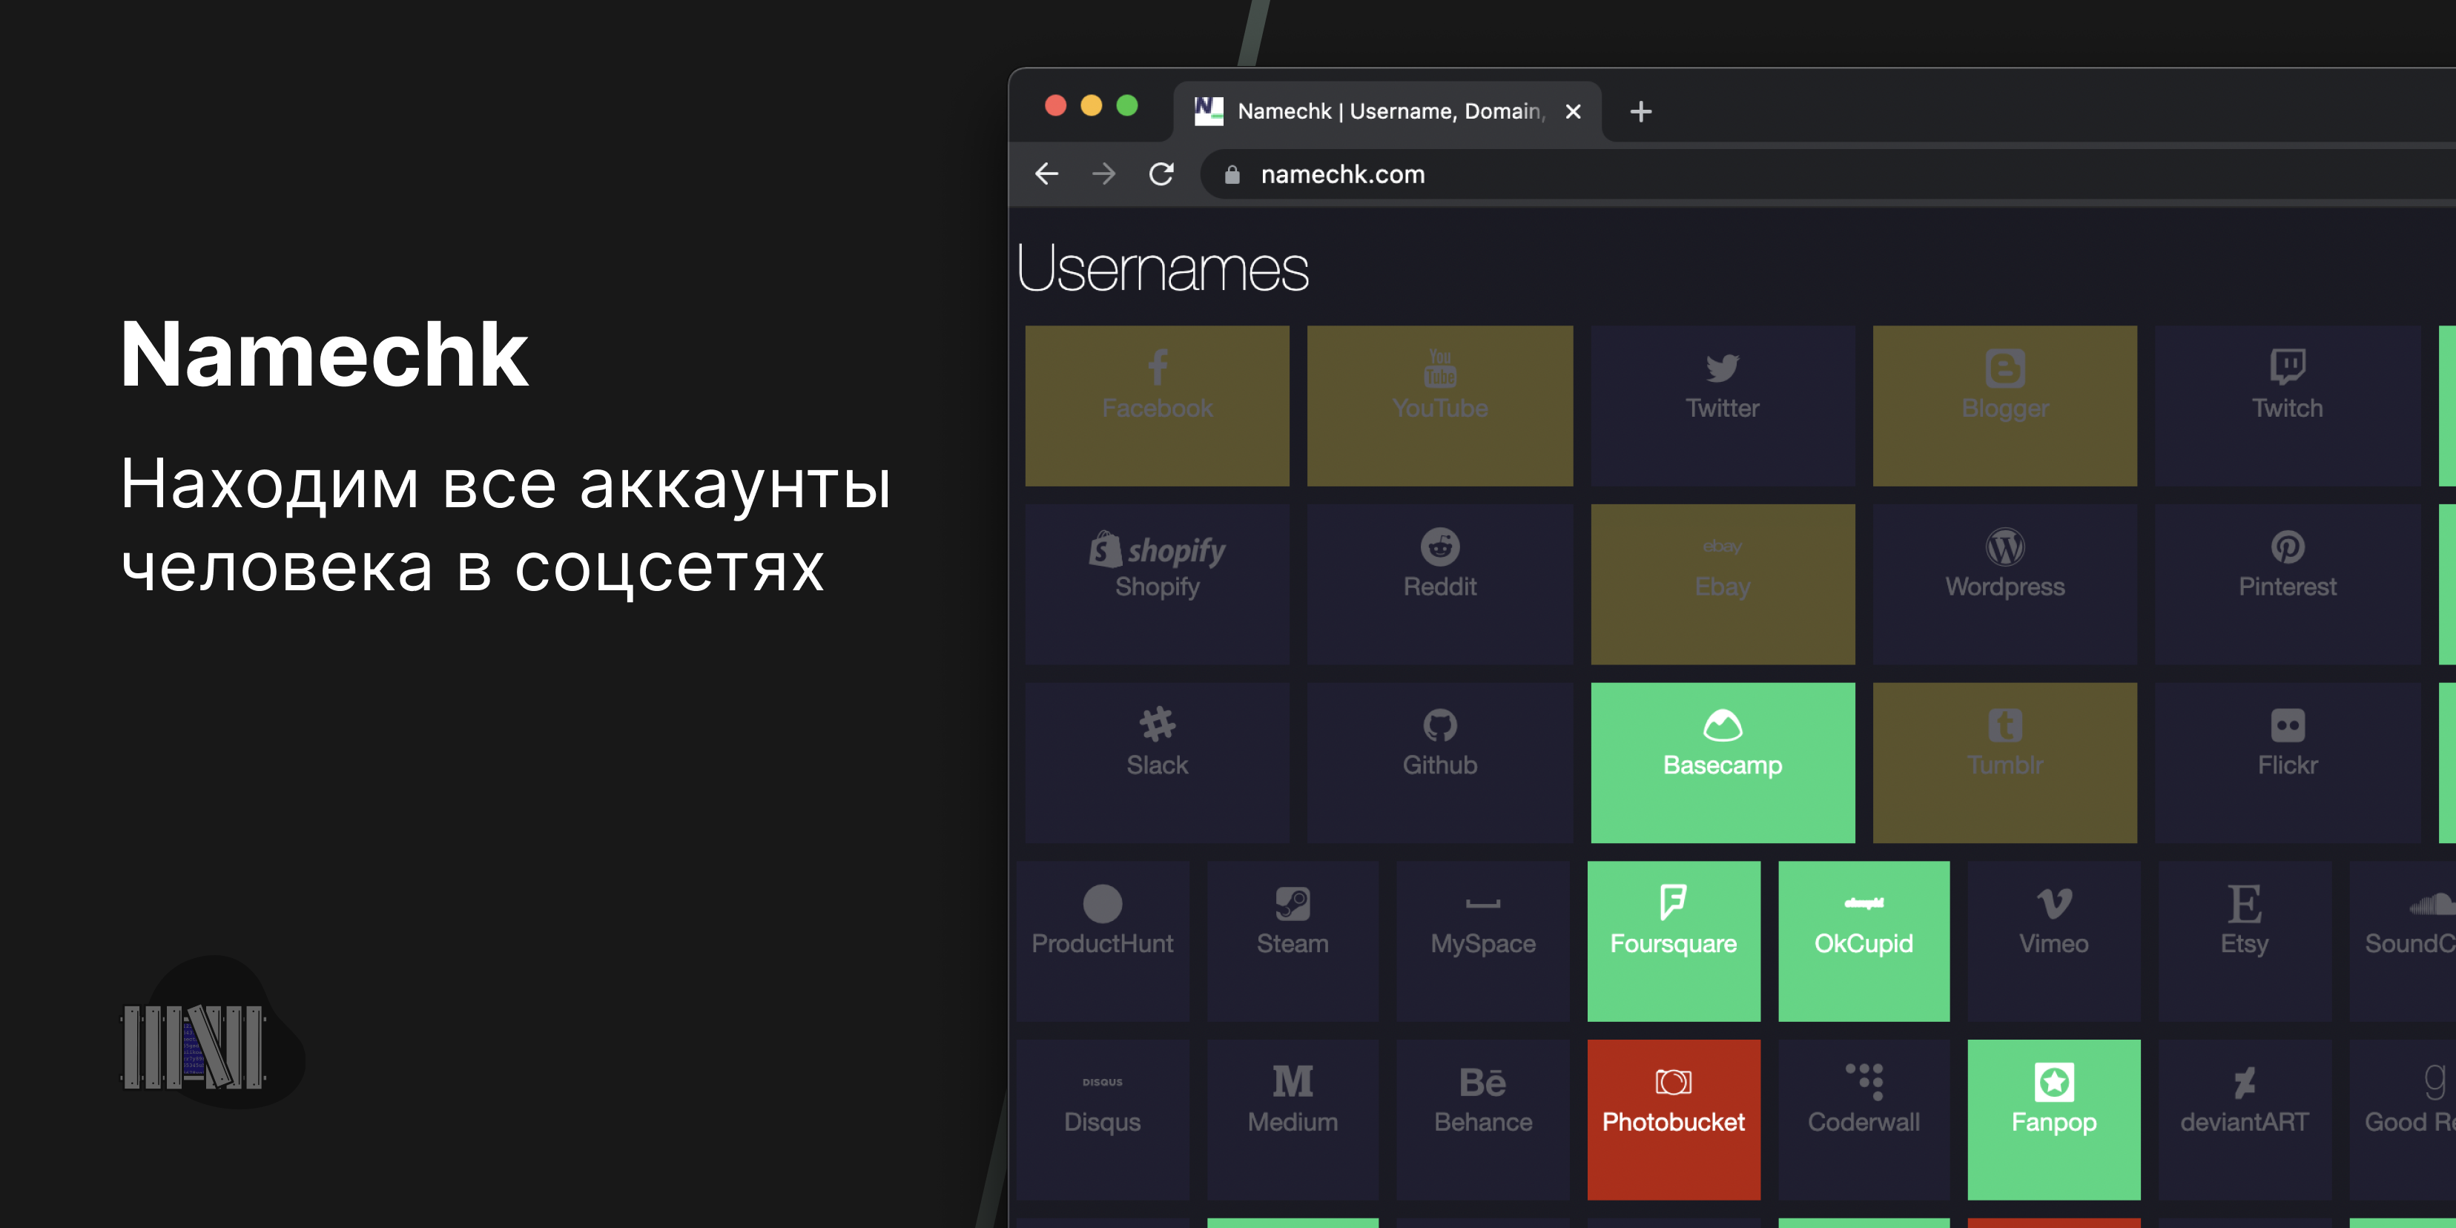The height and width of the screenshot is (1228, 2456).
Task: Select the Wordpress tile
Action: pyautogui.click(x=2004, y=584)
